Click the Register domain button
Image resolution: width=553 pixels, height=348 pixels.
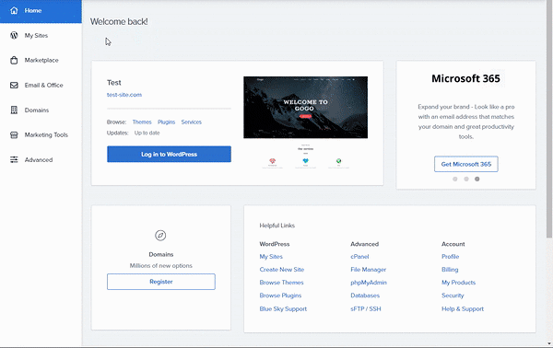pyautogui.click(x=161, y=282)
